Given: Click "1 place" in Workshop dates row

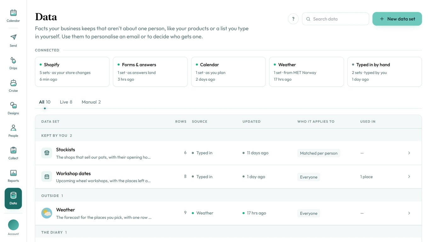Looking at the screenshot, I should tap(366, 177).
